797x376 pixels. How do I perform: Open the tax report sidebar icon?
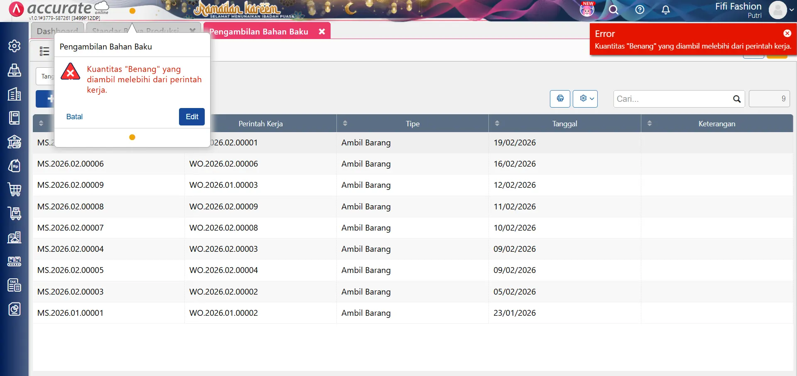coord(15,285)
